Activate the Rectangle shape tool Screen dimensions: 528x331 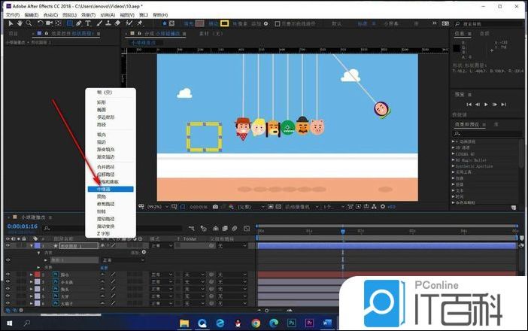pos(68,23)
